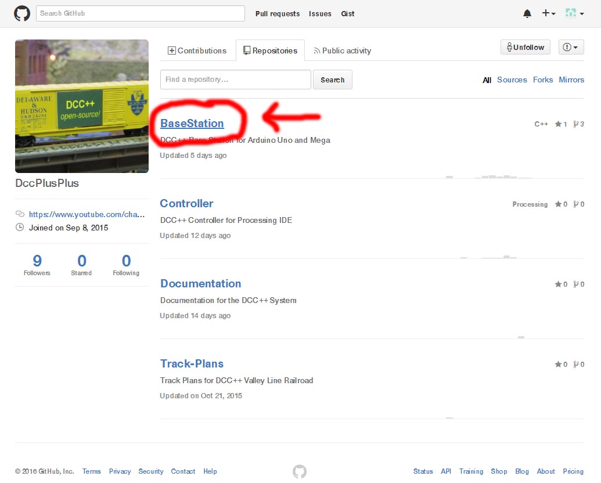Screen dimensions: 601x483
Task: Open the Blog footer link
Action: (521, 471)
